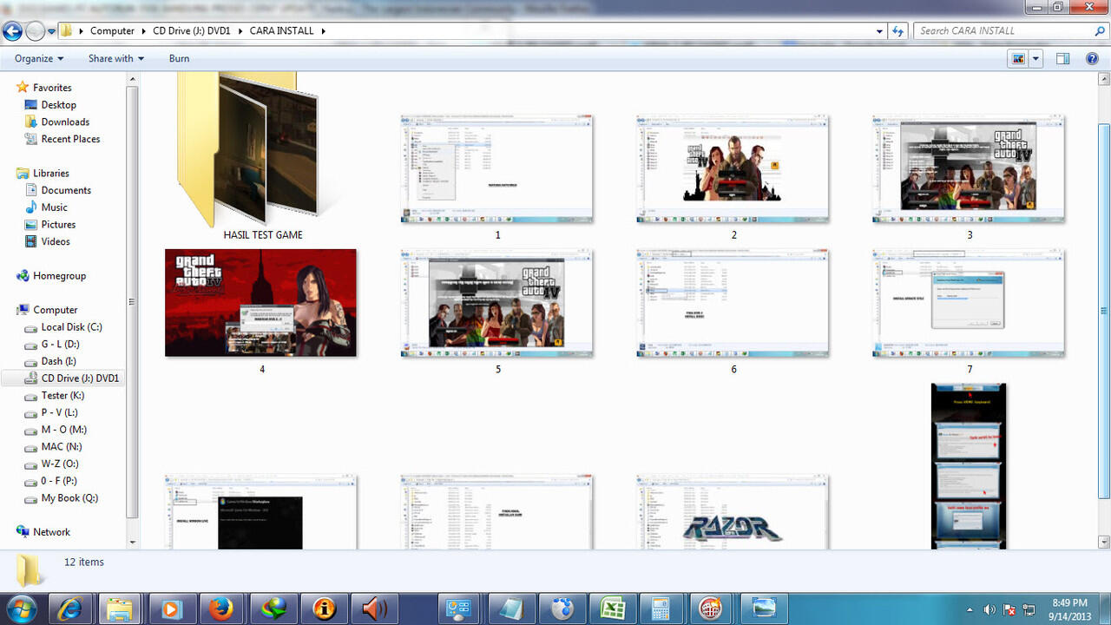The width and height of the screenshot is (1111, 625).
Task: Change the view with the view icon
Action: (1017, 58)
